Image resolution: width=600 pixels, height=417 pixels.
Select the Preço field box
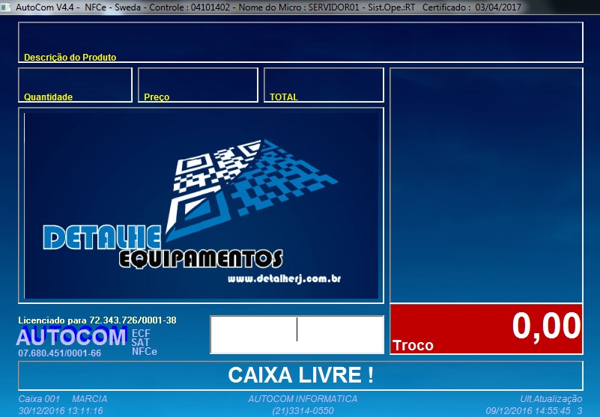198,85
